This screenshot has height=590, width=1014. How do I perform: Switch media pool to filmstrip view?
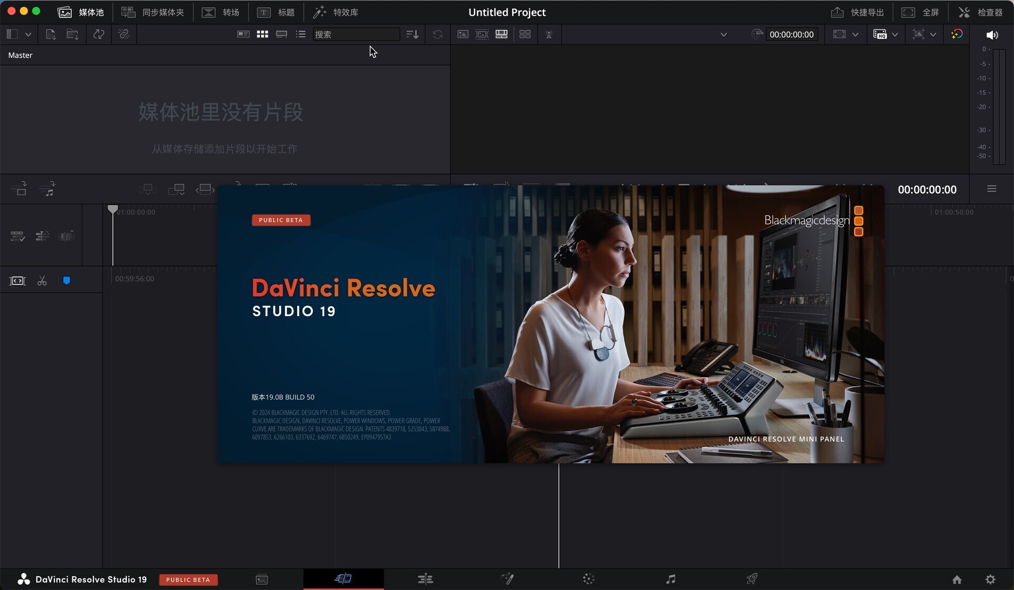click(281, 34)
